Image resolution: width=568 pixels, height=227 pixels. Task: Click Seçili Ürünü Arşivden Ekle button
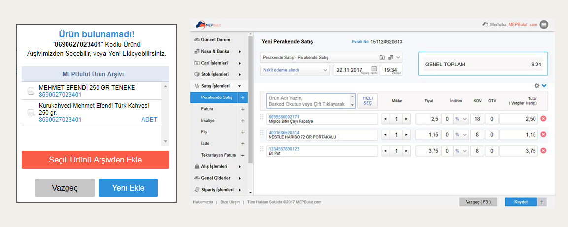coord(95,160)
